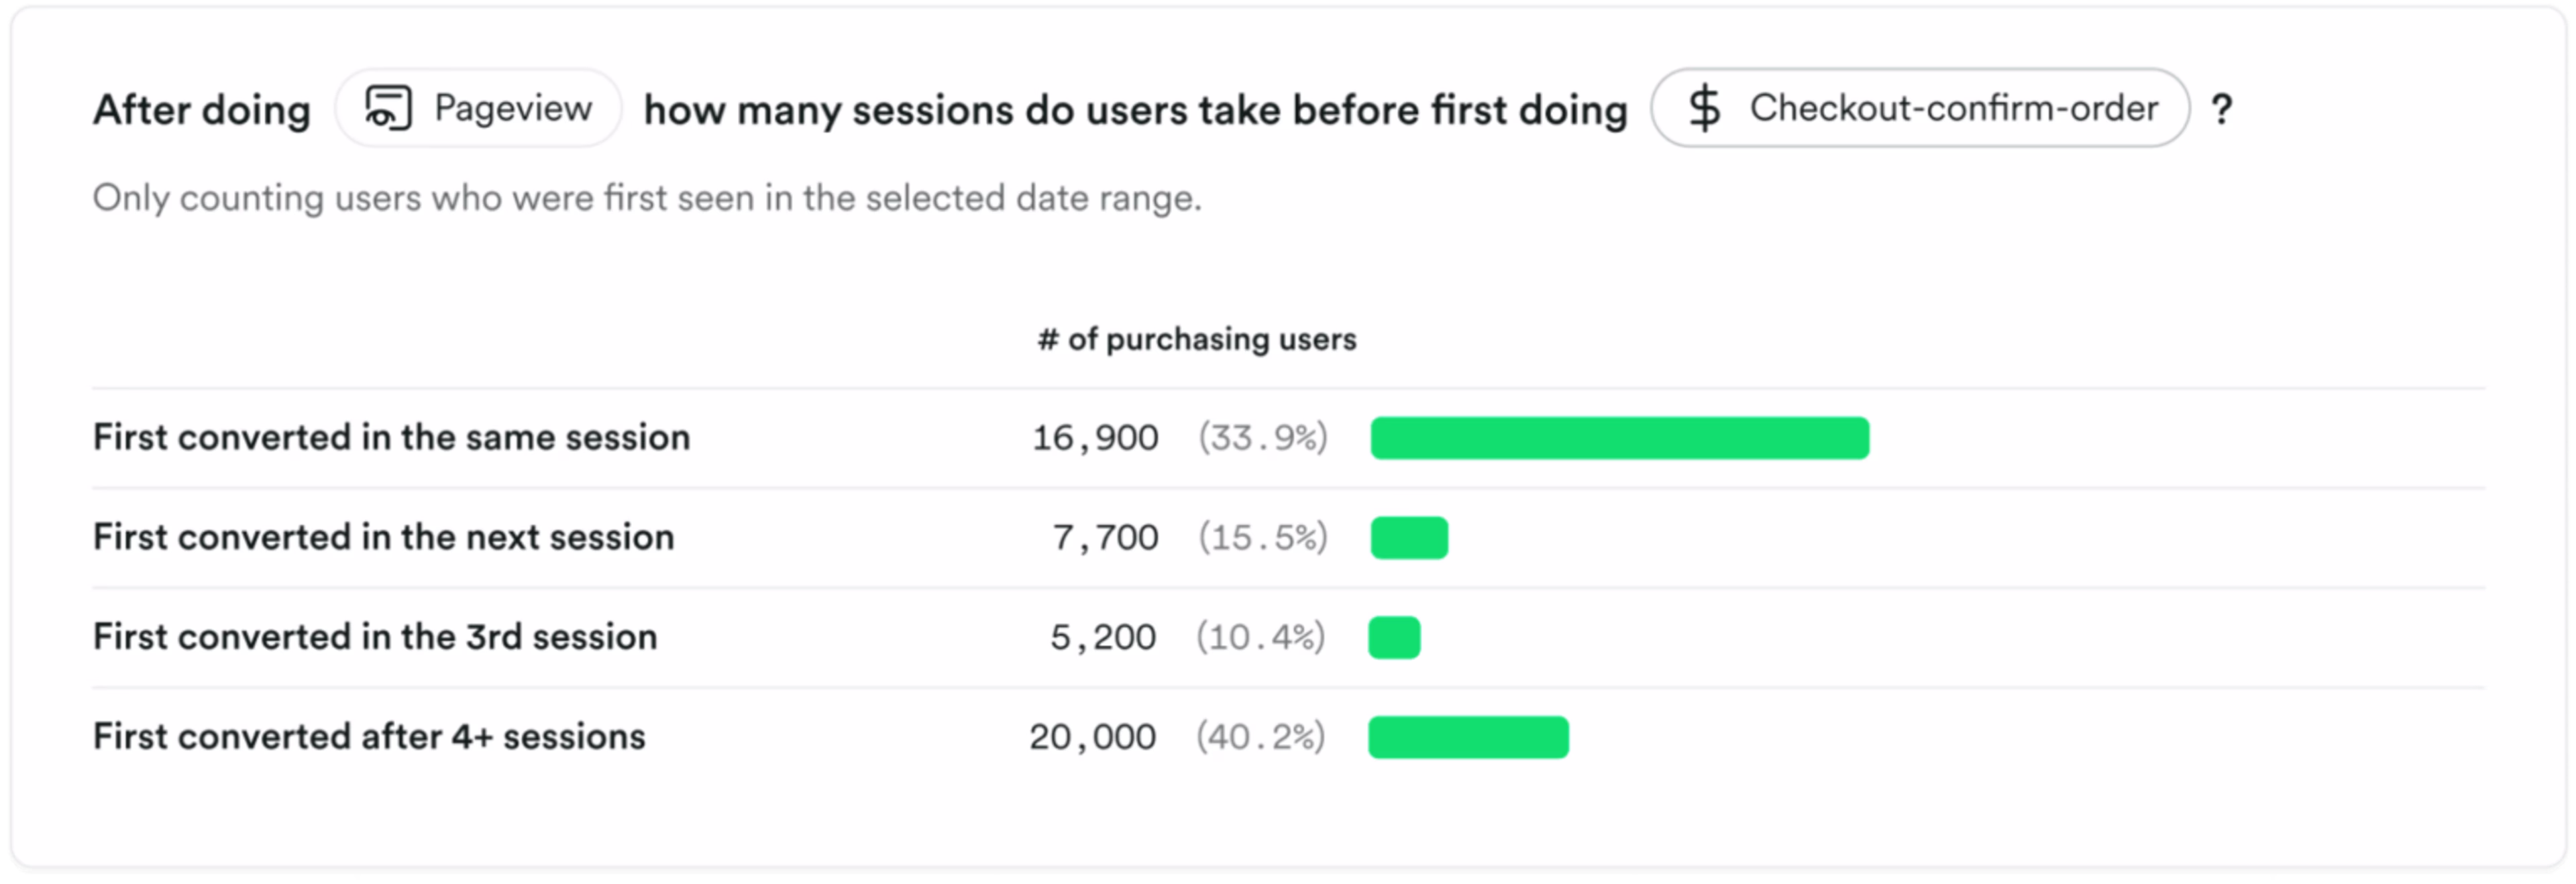Image resolution: width=2576 pixels, height=884 pixels.
Task: Select "First converted in the 3rd session" label
Action: (x=375, y=637)
